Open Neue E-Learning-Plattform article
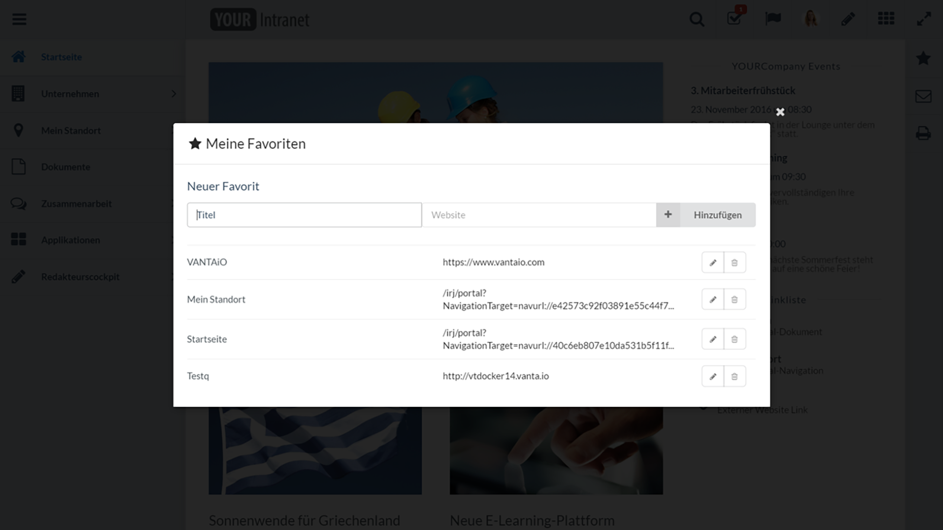 click(532, 520)
